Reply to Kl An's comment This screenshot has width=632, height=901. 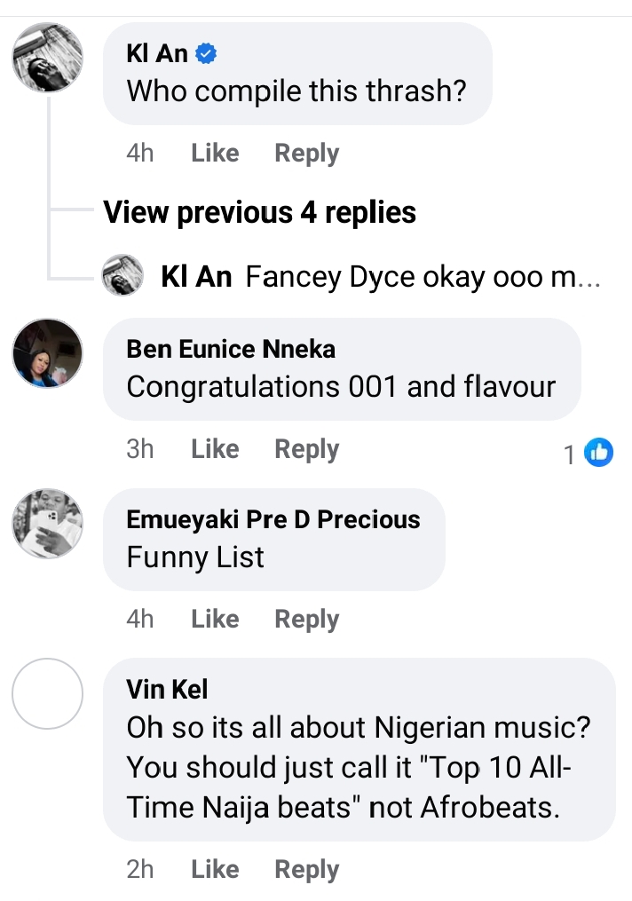[x=306, y=154]
